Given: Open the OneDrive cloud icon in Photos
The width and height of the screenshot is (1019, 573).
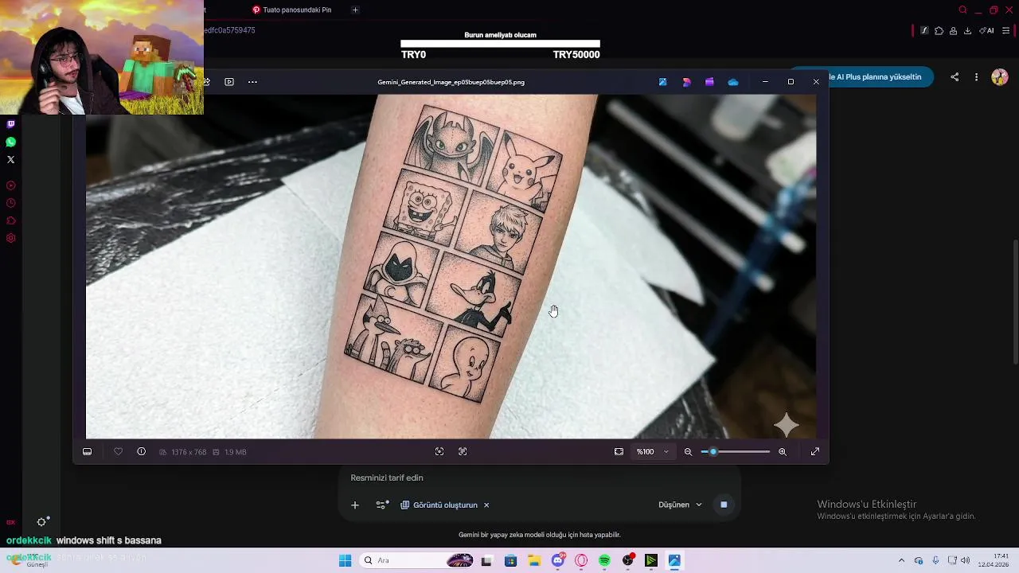Looking at the screenshot, I should click(733, 82).
